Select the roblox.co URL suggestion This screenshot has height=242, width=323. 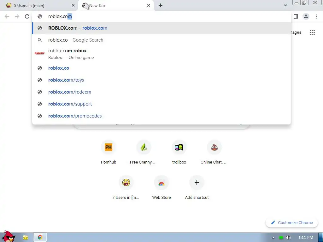161,68
